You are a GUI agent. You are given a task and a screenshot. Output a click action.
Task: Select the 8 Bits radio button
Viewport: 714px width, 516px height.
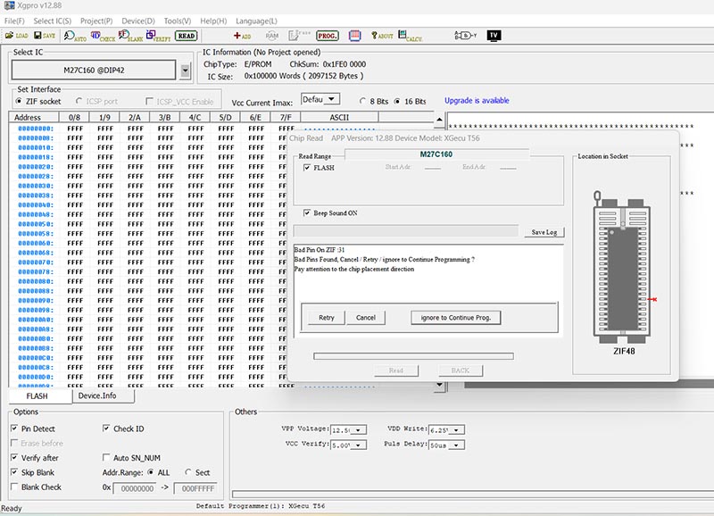pos(363,101)
